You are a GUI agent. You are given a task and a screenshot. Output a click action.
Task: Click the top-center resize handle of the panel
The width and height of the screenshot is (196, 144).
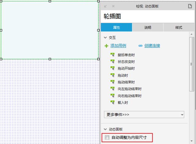click(50, 1)
